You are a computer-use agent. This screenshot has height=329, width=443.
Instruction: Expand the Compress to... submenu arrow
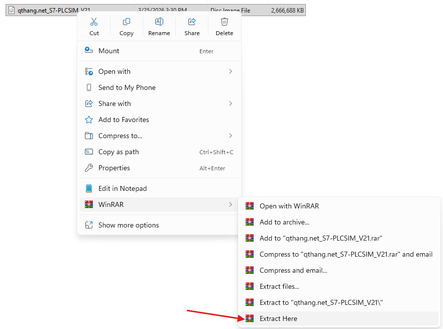231,136
